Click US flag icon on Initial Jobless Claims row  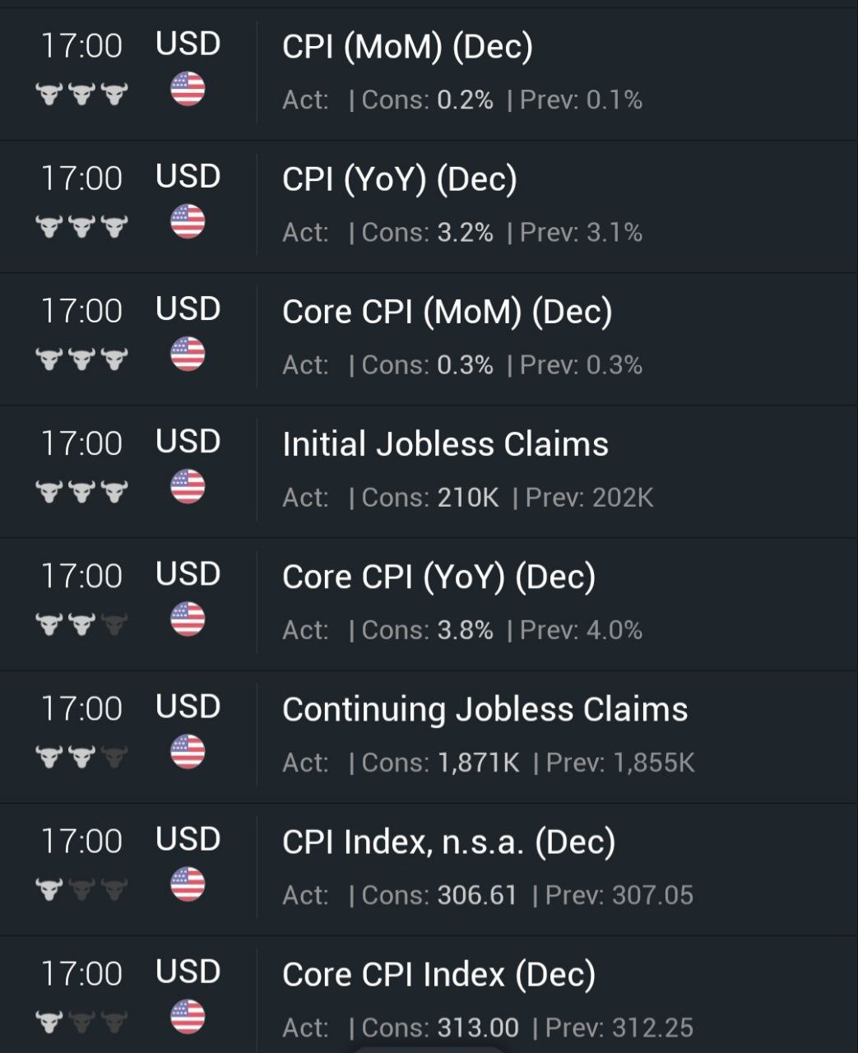point(188,486)
